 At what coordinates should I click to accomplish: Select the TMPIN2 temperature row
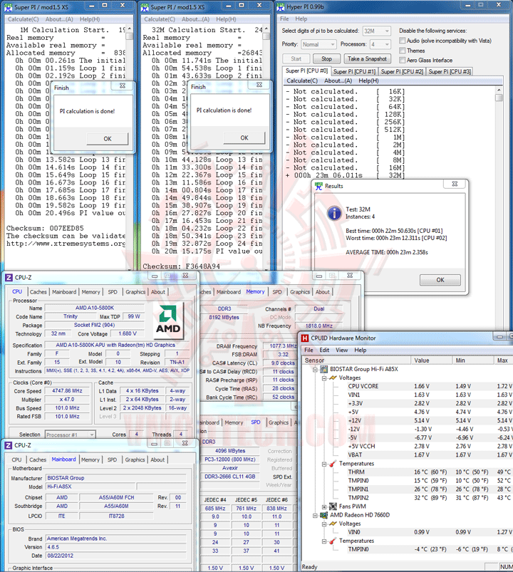click(x=407, y=498)
